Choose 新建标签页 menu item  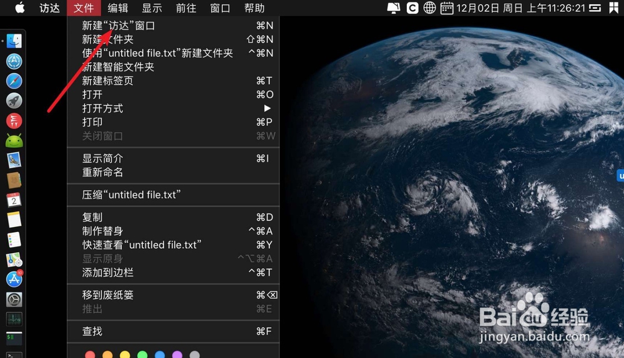tap(173, 80)
